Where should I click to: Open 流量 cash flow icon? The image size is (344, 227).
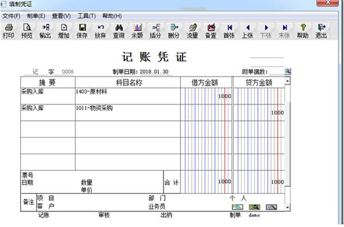pyautogui.click(x=192, y=31)
